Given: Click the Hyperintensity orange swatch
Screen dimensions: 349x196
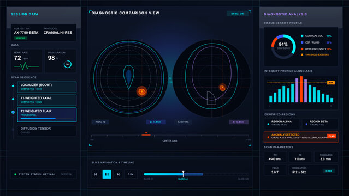Looking at the screenshot, I should 302,49.
